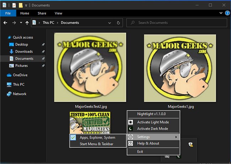Screen dimensions: 231x164
Task: Click the New folder quick access toolbar icon
Action: (x=21, y=5)
